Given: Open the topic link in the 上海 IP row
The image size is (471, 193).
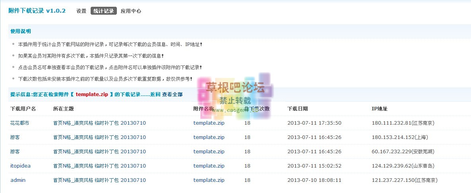Looking at the screenshot, I should click(x=99, y=137).
